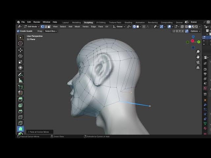
Task: Select the Loop Cut tool
Action: (20, 117)
